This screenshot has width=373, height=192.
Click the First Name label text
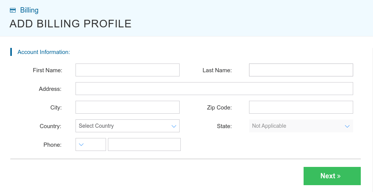(x=47, y=70)
